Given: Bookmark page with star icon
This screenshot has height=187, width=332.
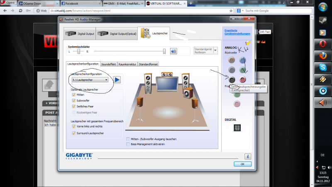Looking at the screenshot, I should (231, 11).
